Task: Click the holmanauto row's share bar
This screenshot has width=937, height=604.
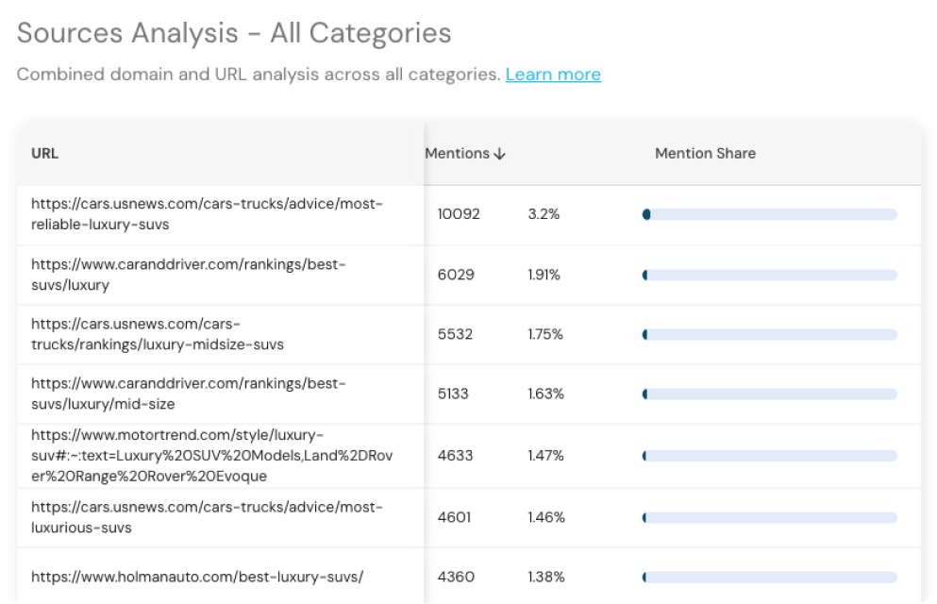Action: tap(771, 577)
